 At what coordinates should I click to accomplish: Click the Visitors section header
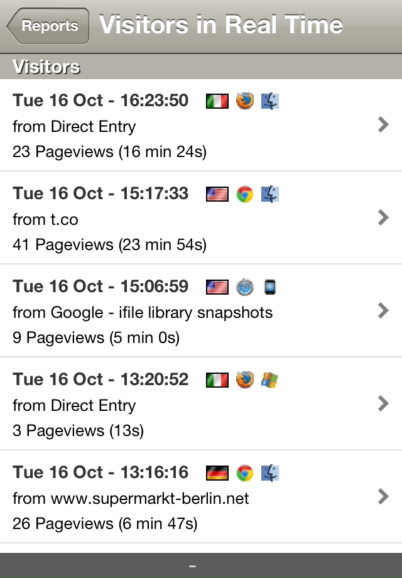point(46,67)
